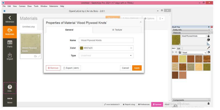Go back in the materials browser
The width and height of the screenshot is (220, 110).
pos(173,52)
